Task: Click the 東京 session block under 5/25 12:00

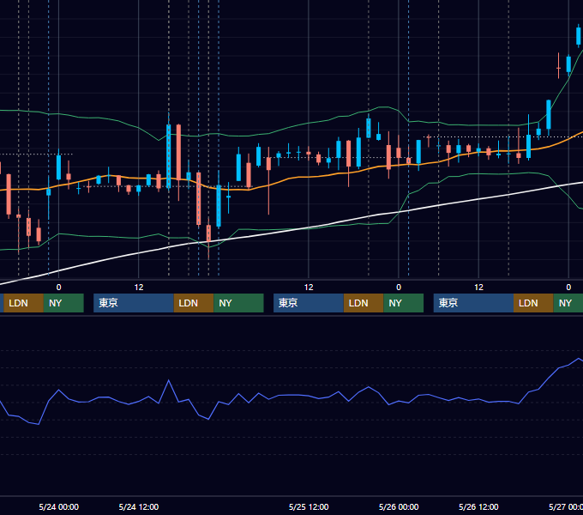Action: 309,303
